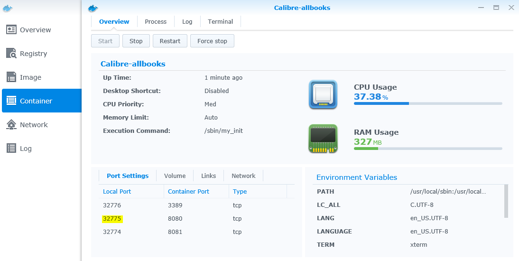The height and width of the screenshot is (261, 519).
Task: Switch to the Overview tab of container
Action: (x=114, y=21)
